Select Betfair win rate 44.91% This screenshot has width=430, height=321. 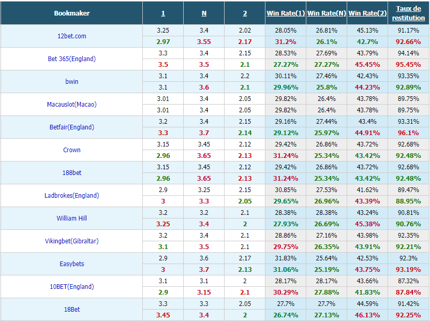(x=367, y=133)
